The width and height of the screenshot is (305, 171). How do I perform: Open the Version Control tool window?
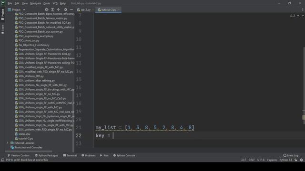click(19, 155)
